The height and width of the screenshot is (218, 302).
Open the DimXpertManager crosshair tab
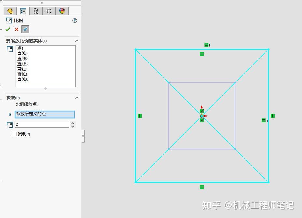(49, 11)
